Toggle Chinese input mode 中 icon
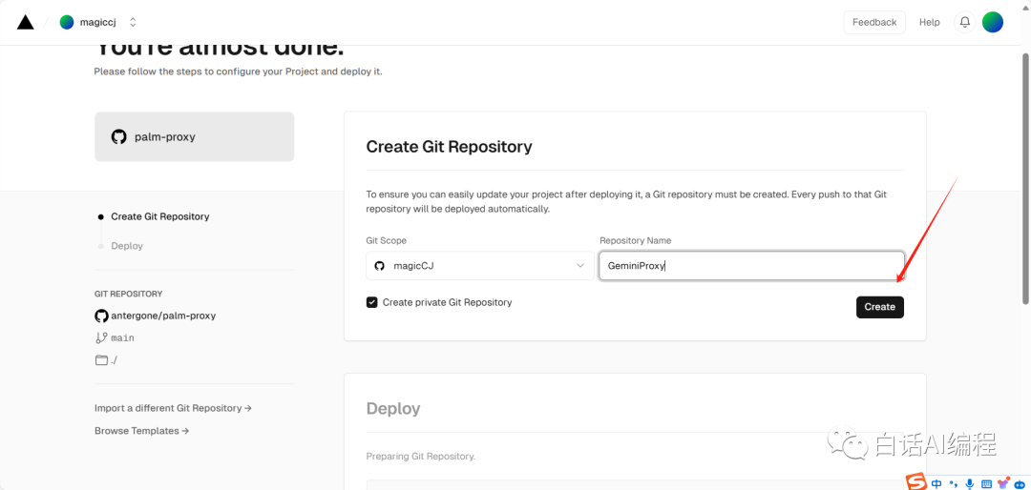Screen dimensions: 1031x490 coord(937,484)
